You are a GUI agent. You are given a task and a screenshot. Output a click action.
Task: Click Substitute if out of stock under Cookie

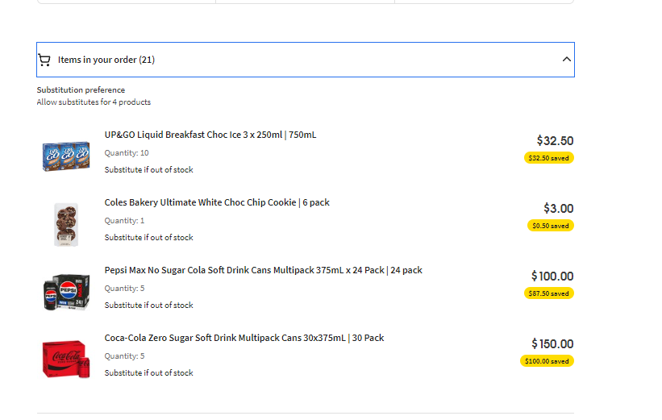[x=148, y=238]
